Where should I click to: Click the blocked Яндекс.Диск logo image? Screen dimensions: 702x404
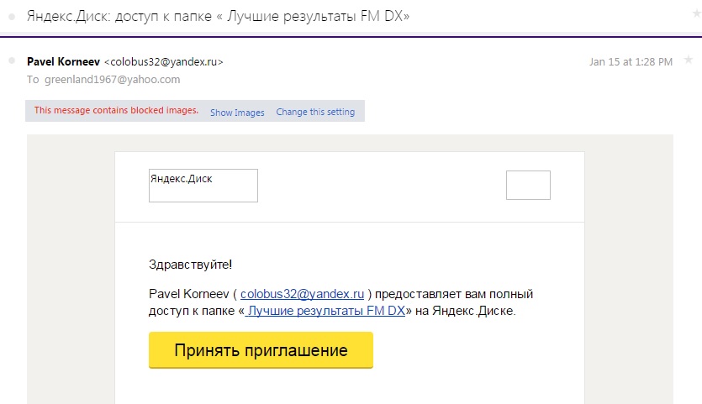(x=203, y=186)
